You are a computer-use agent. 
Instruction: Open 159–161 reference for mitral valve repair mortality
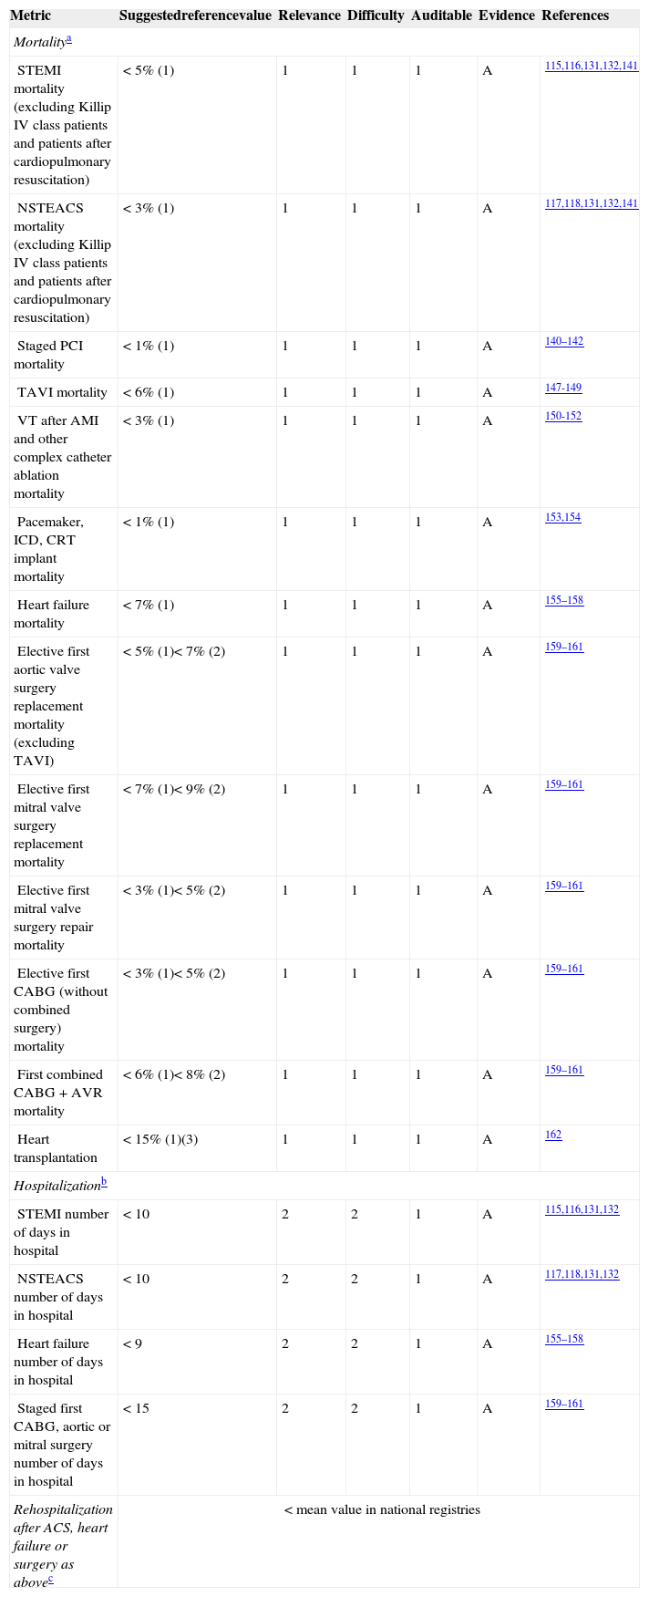563,887
